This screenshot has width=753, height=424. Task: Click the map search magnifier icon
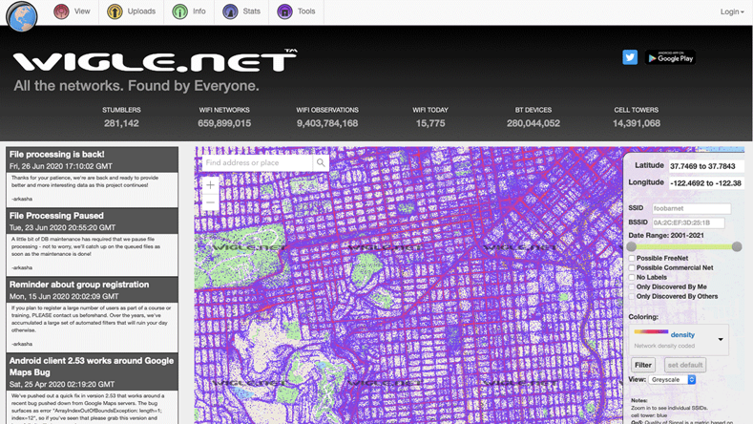[x=321, y=163]
